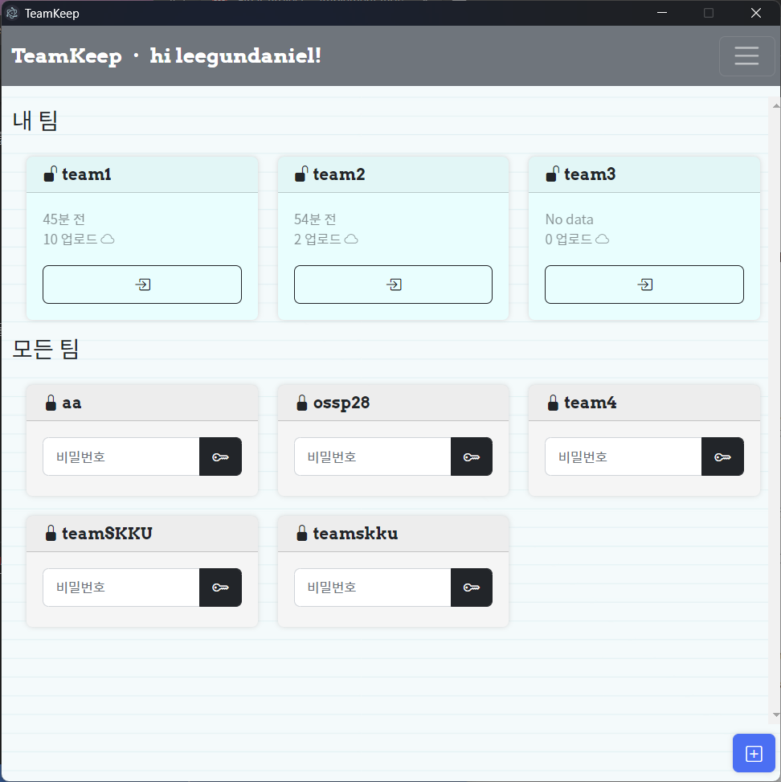This screenshot has width=781, height=782.
Task: Click the blue plus button to create a team
Action: [x=754, y=753]
